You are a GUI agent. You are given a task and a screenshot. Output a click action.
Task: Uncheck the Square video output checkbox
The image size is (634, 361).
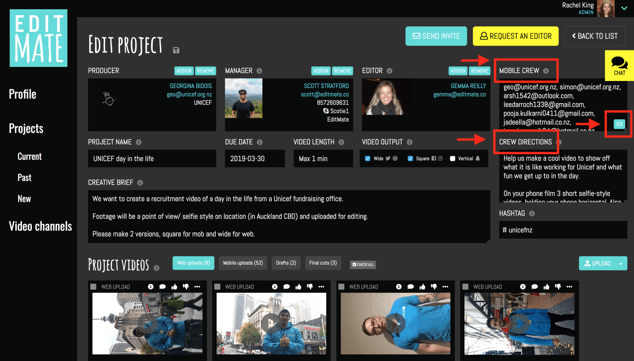pos(410,159)
